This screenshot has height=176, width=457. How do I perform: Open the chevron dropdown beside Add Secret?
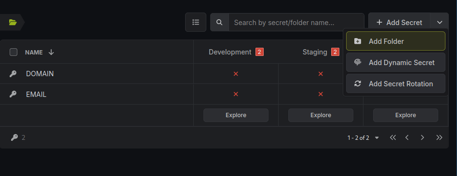pos(440,22)
